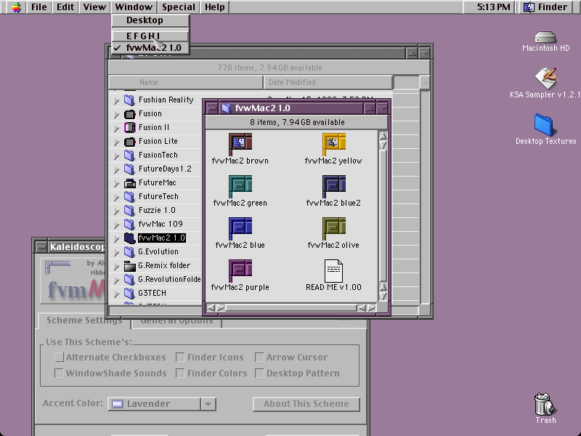Click the G3TECH folder icon
The height and width of the screenshot is (436, 581).
point(129,294)
